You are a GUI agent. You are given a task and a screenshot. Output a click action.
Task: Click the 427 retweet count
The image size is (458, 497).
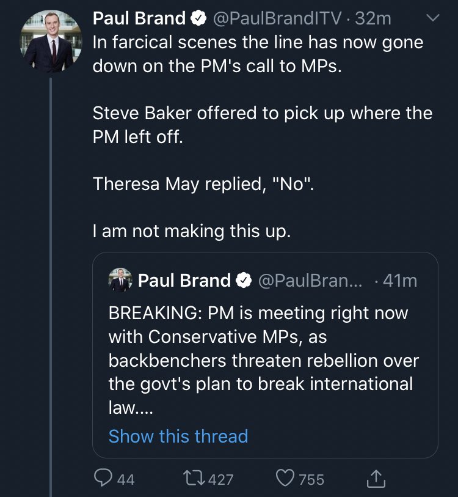tap(221, 480)
